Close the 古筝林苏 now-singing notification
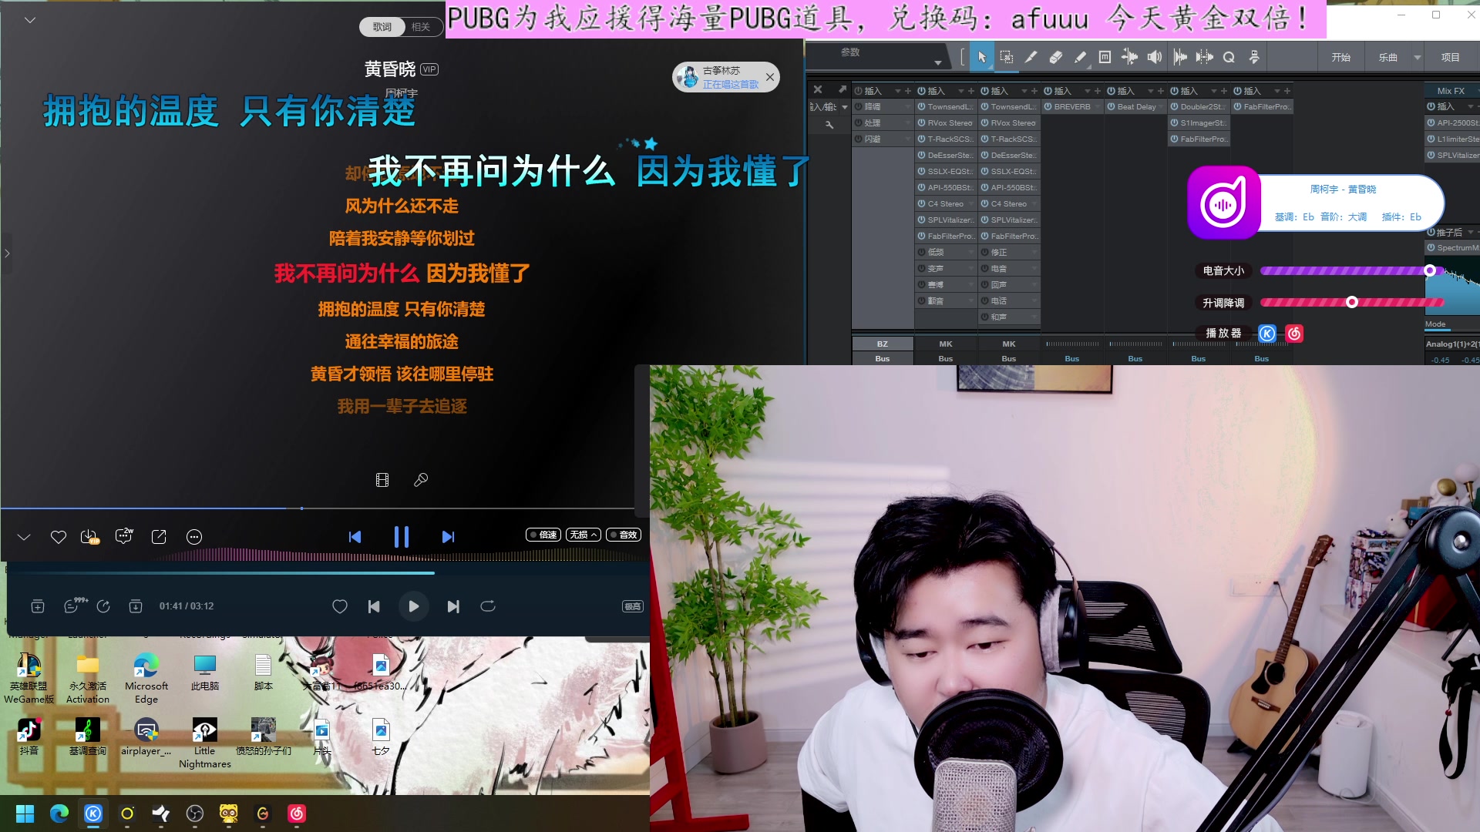 [769, 77]
